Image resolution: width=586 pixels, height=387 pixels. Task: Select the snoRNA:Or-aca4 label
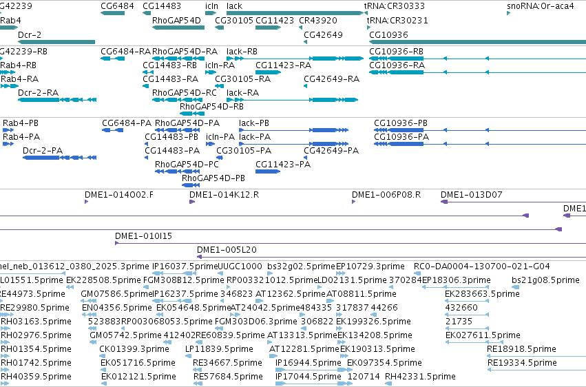coord(541,6)
